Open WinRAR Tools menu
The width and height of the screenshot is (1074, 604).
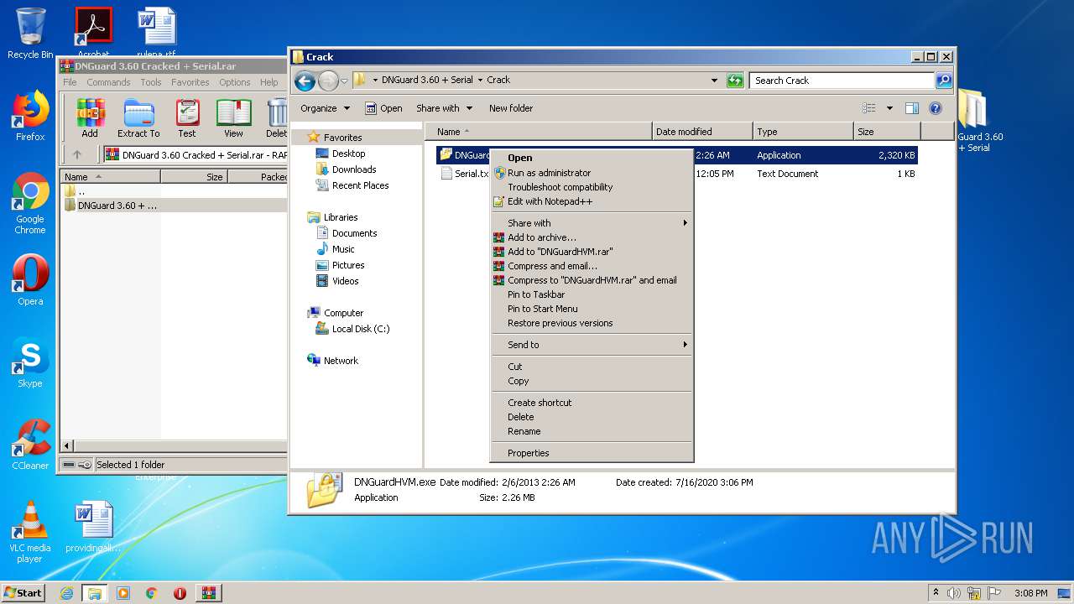(151, 82)
